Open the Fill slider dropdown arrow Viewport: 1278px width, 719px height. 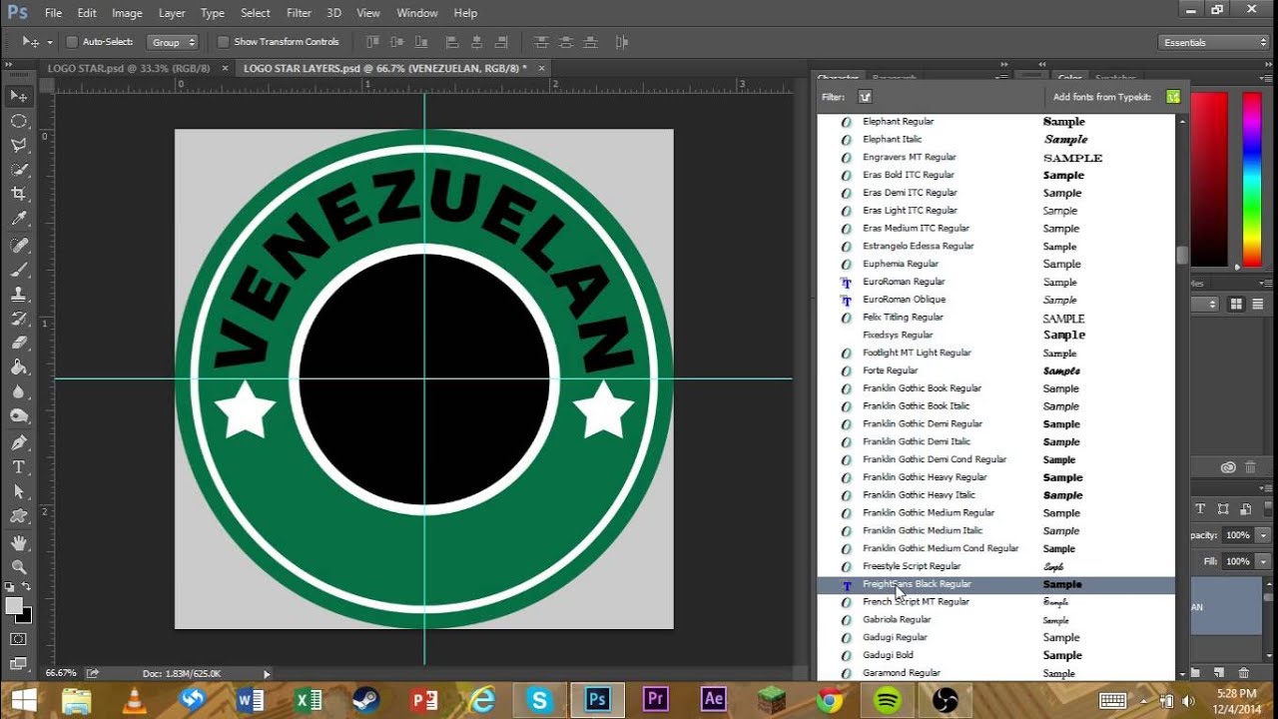[x=1263, y=561]
